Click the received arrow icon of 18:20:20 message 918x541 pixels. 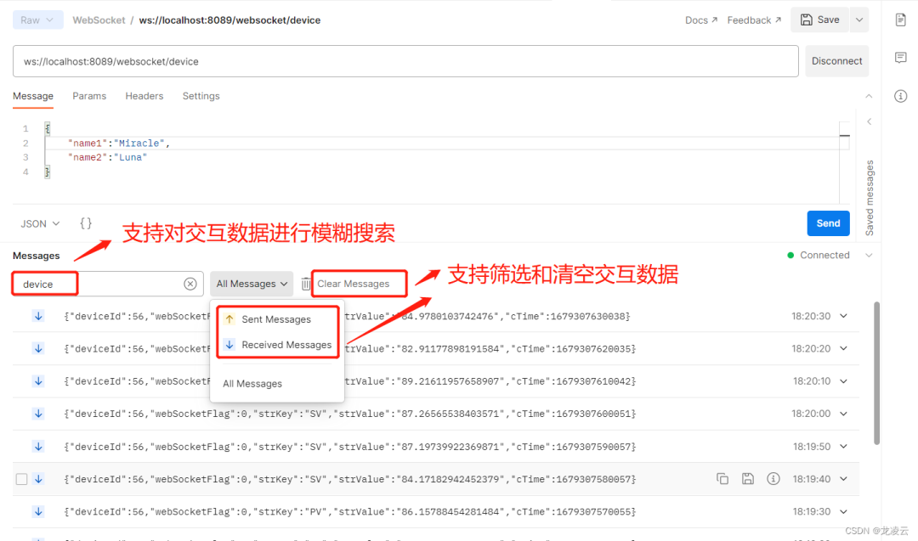tap(38, 348)
